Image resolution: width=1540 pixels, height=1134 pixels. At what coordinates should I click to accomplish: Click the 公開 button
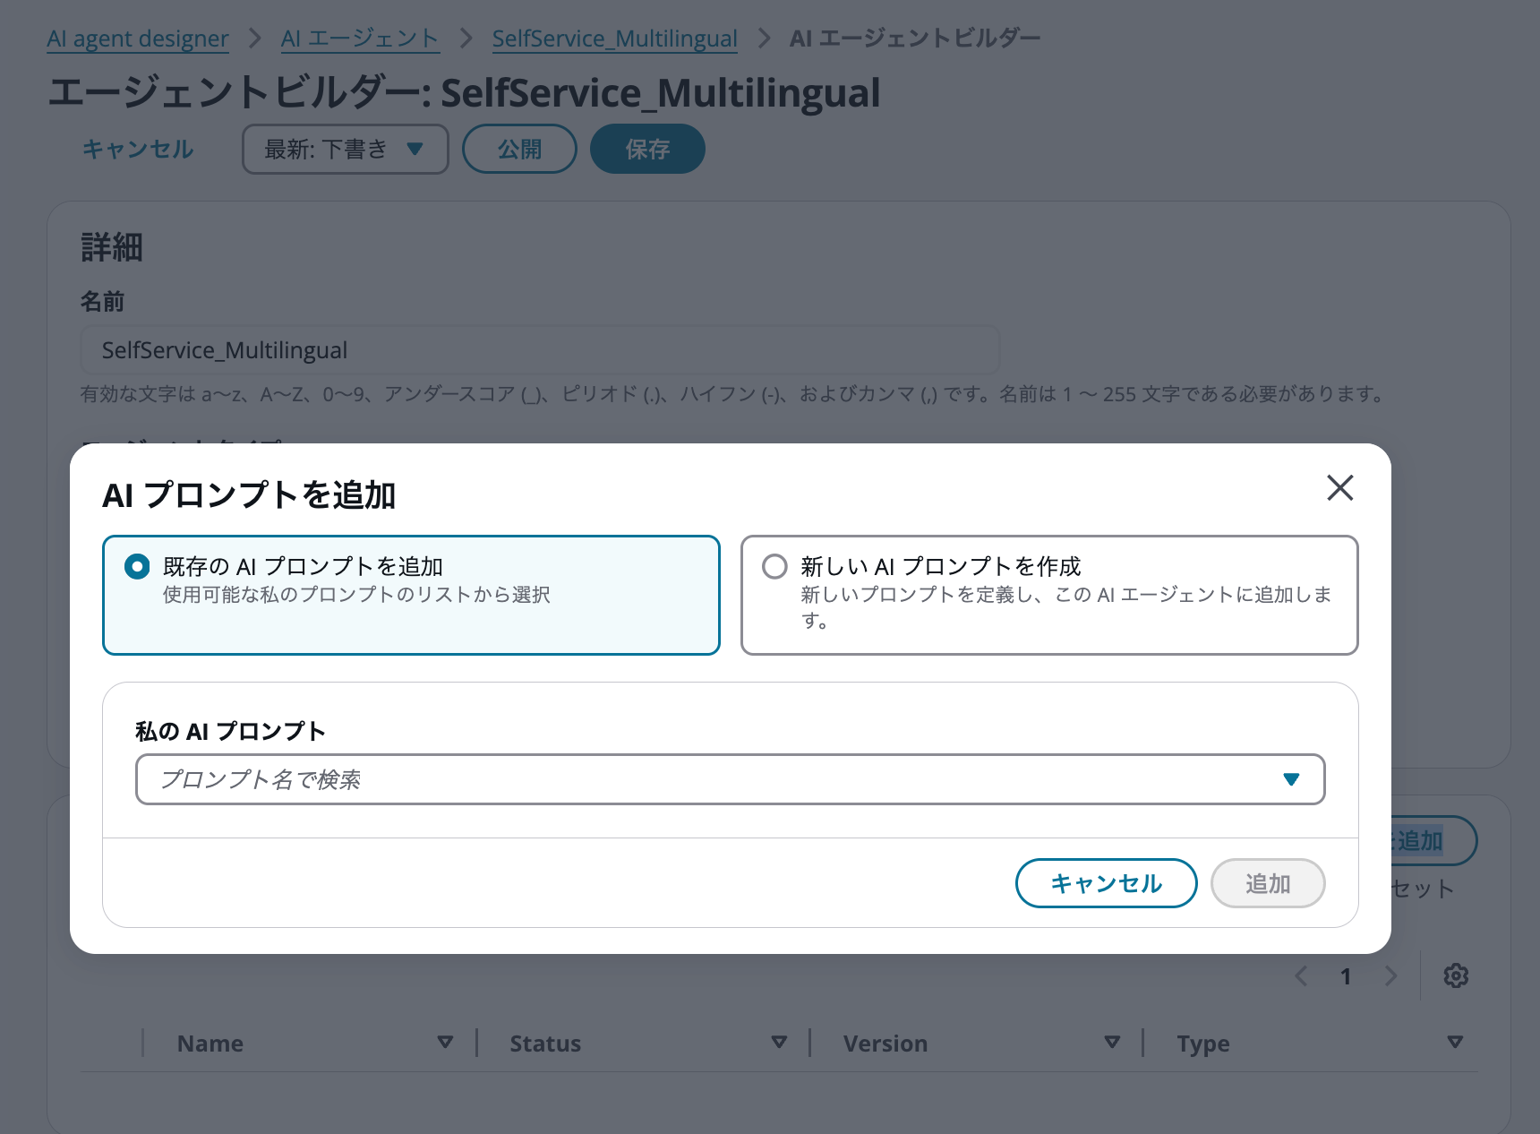pos(519,149)
